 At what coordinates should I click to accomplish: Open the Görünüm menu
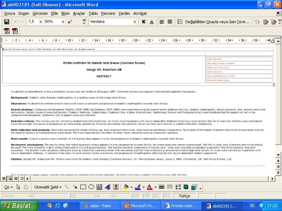coord(40,13)
